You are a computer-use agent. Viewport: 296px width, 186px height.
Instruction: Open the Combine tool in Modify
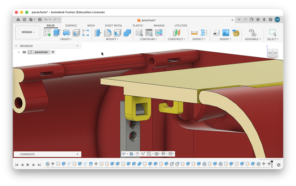127,33
